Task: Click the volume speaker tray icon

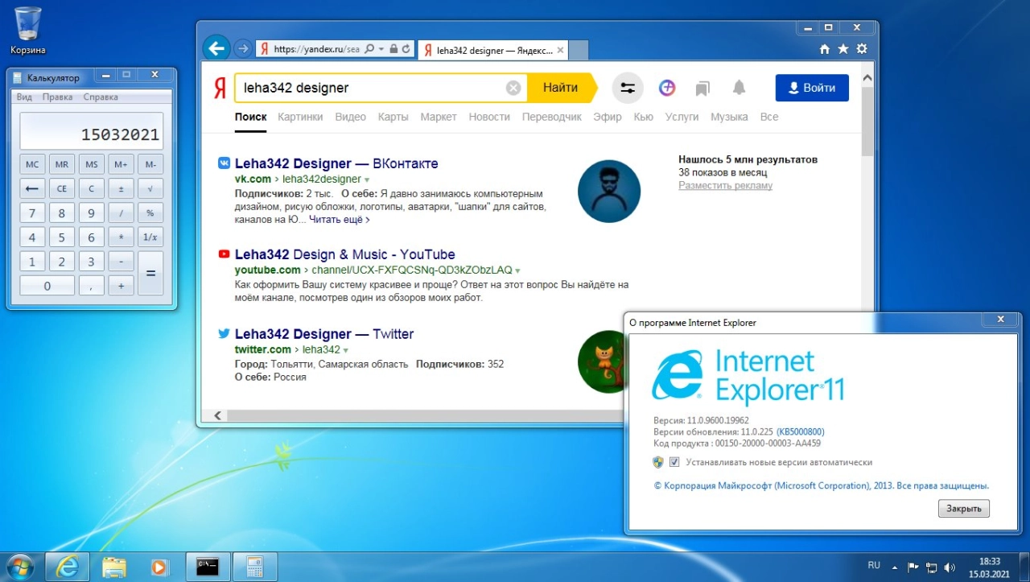Action: (950, 567)
